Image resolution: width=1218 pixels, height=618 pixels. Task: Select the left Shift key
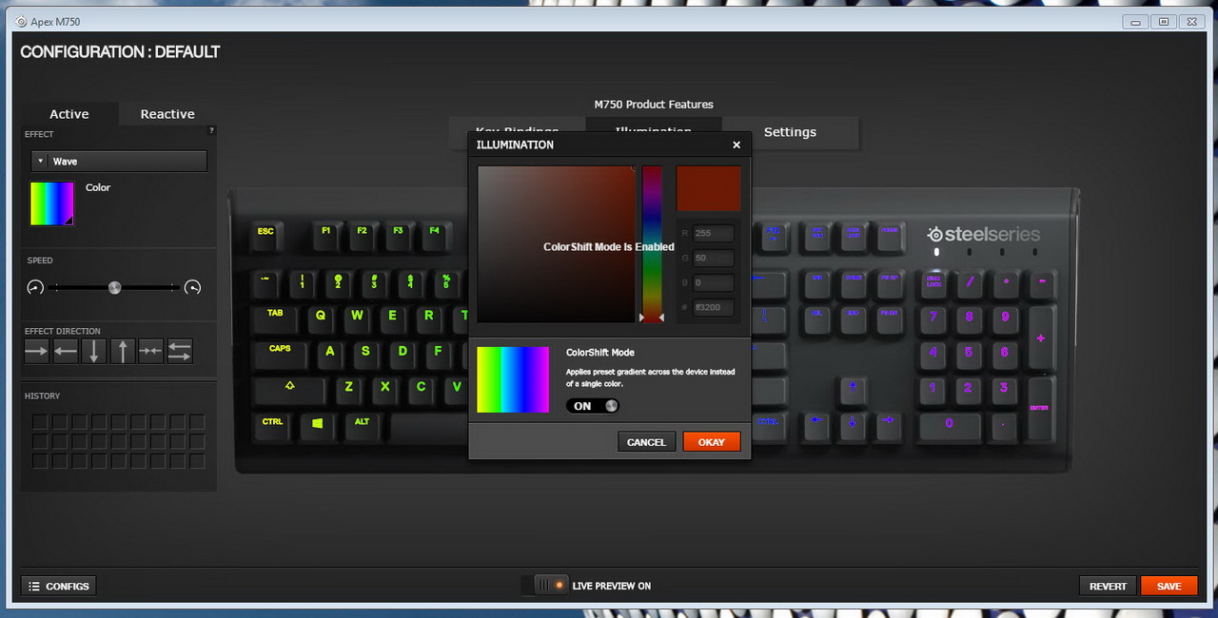(x=290, y=389)
